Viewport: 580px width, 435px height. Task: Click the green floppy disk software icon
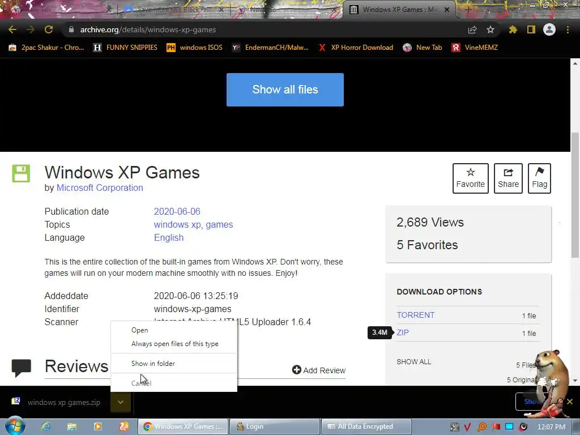coord(21,173)
